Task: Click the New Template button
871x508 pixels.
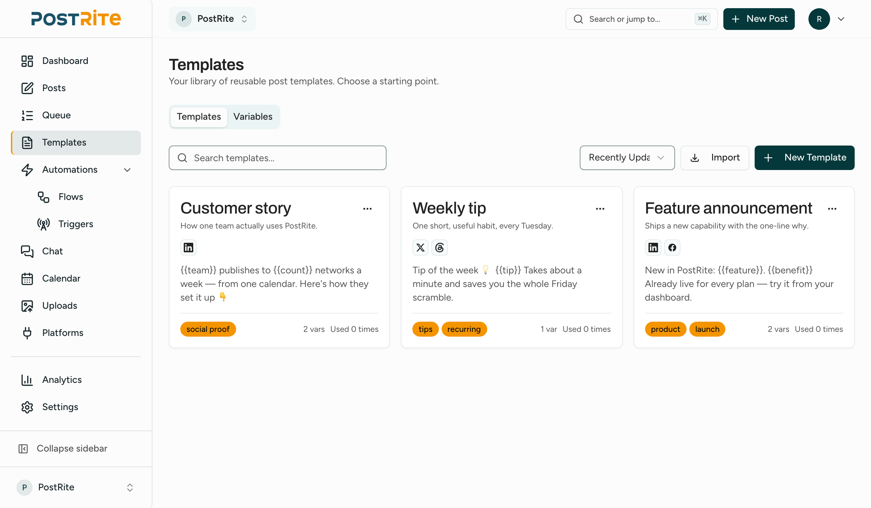Action: point(805,158)
